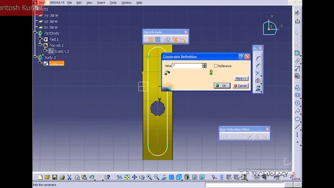Click the Save floppy disk icon
Screen dimensions: 334x188
(x=54, y=177)
